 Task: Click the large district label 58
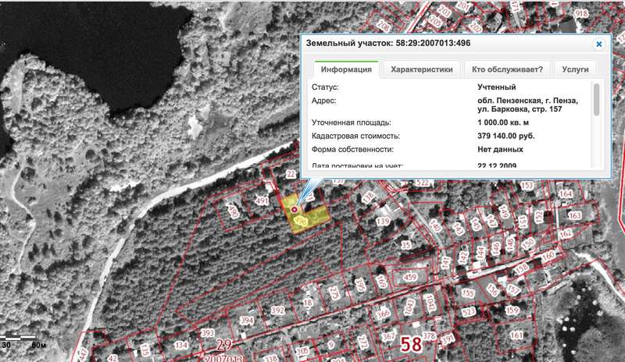pos(411,344)
